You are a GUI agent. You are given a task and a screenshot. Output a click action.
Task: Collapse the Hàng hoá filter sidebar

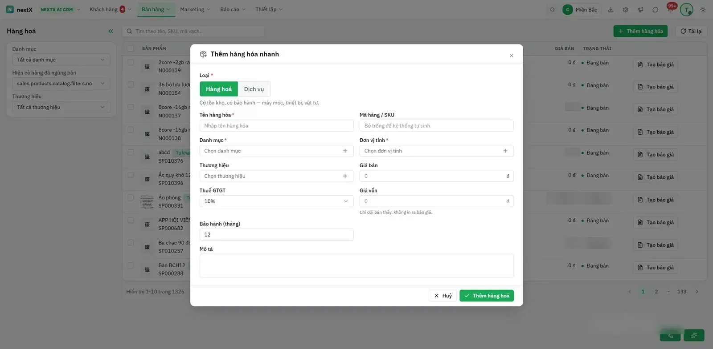click(111, 31)
